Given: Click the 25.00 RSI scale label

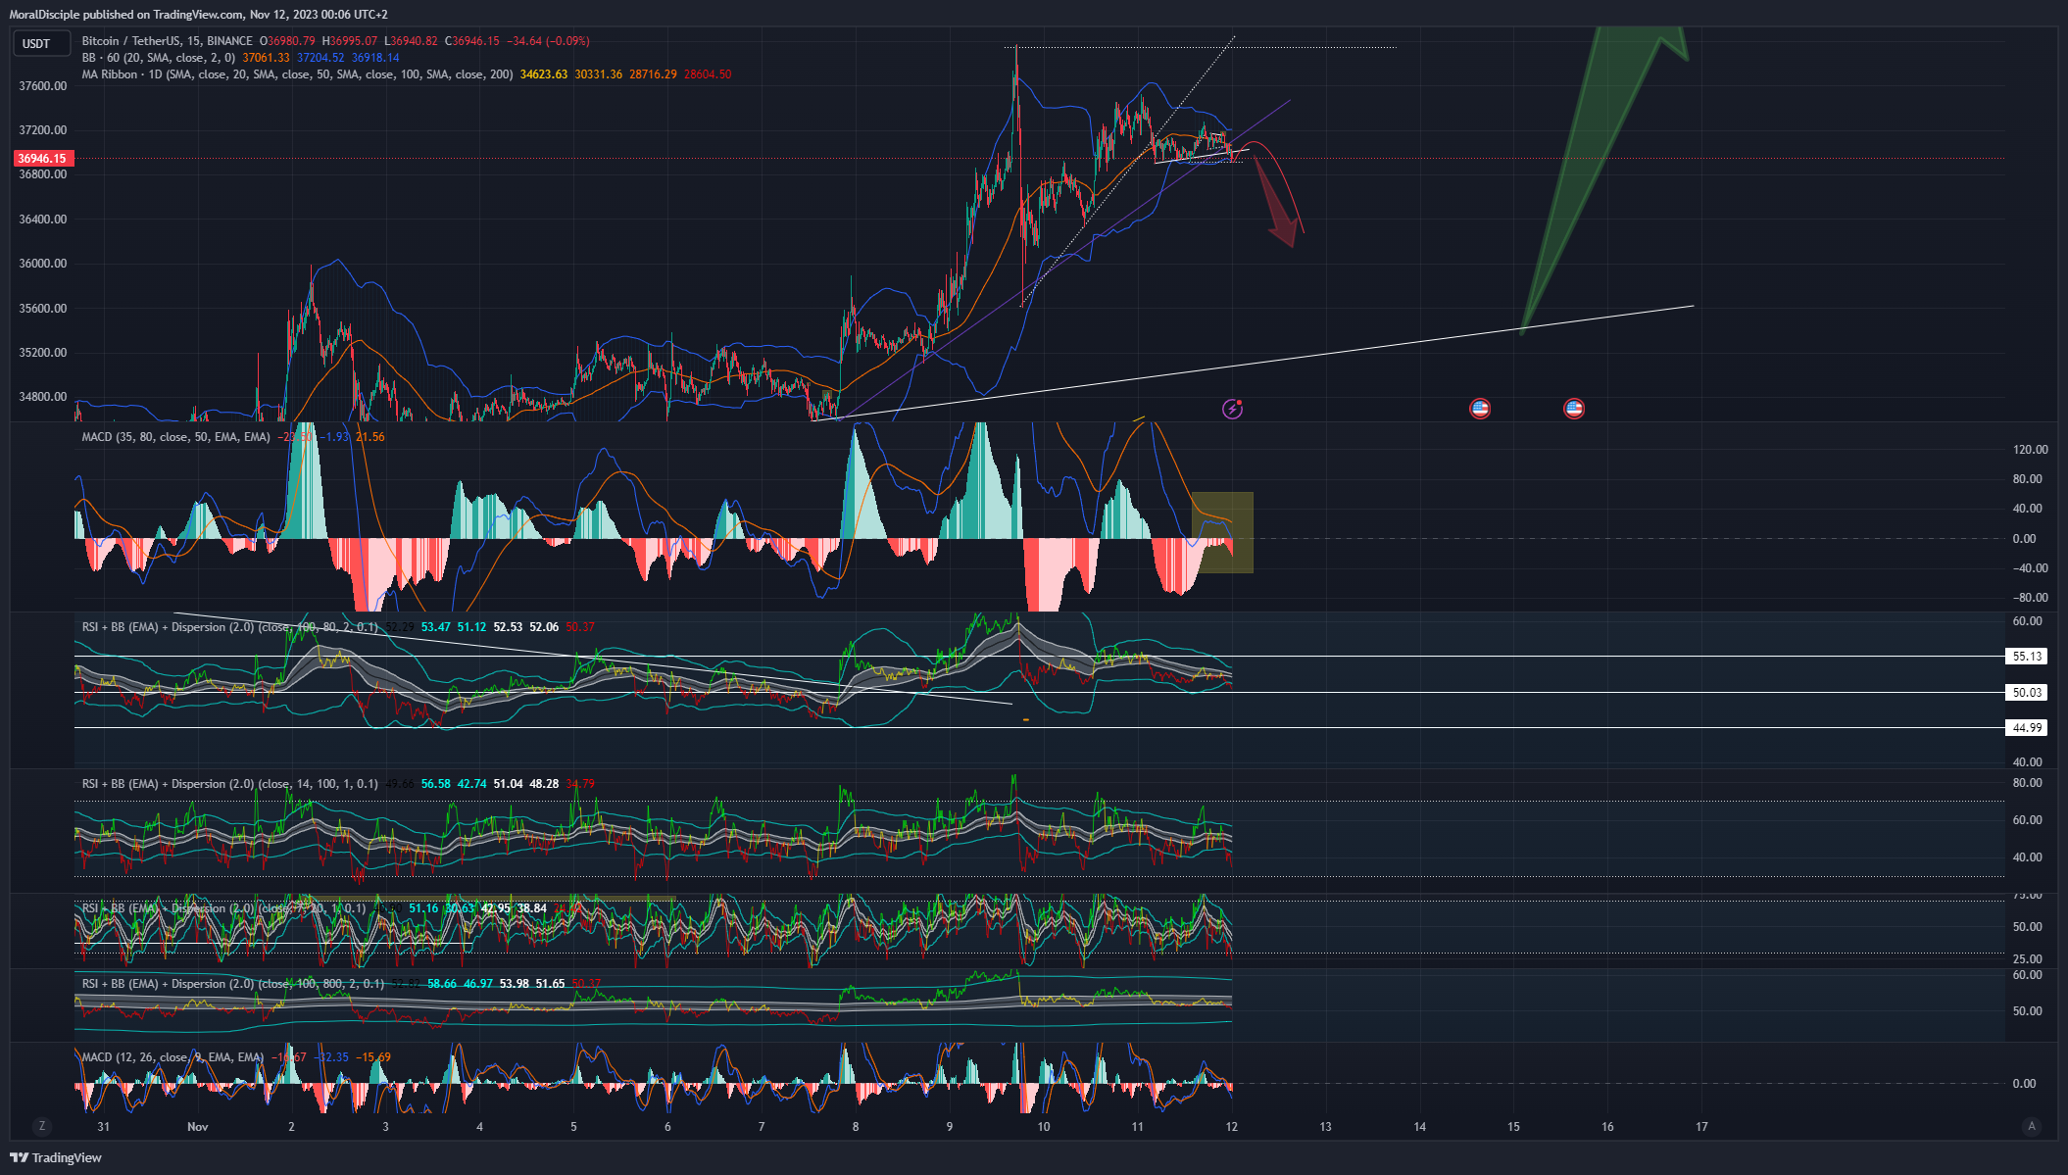Looking at the screenshot, I should [x=2027, y=959].
